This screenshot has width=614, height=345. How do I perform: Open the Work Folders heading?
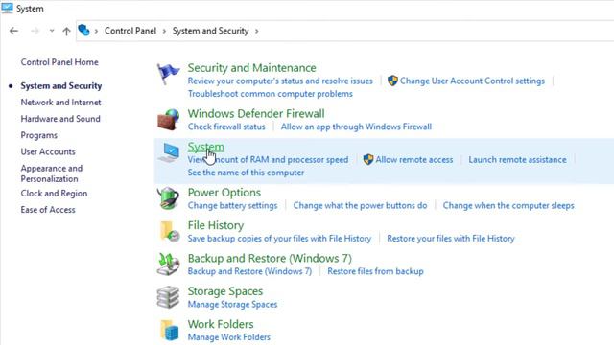pyautogui.click(x=221, y=324)
